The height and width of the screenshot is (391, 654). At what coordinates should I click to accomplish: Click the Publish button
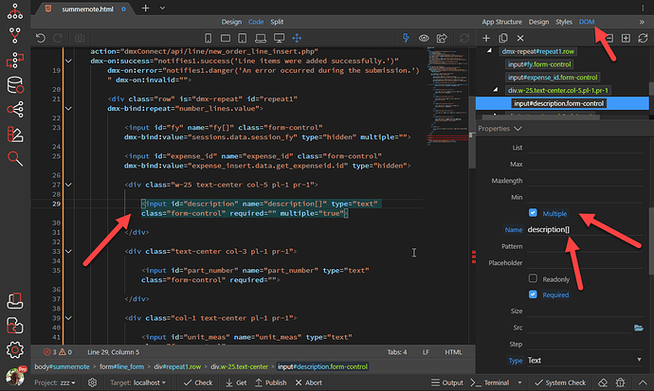pyautogui.click(x=271, y=382)
